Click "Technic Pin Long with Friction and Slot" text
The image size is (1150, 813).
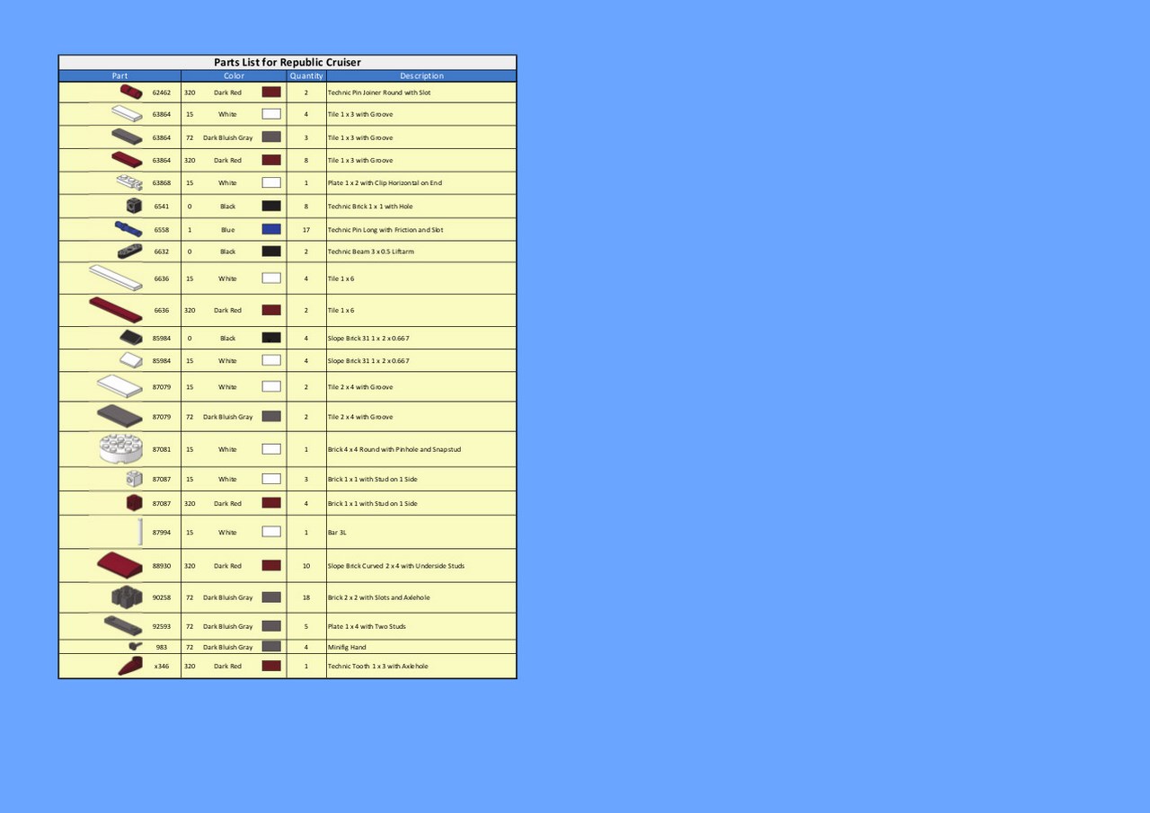tap(385, 229)
